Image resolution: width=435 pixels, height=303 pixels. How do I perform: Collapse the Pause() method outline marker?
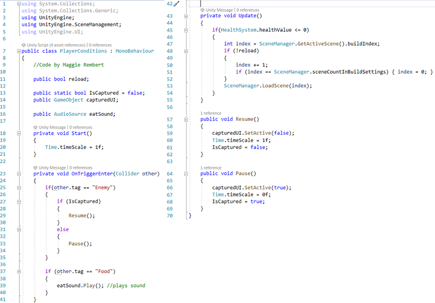click(x=186, y=174)
